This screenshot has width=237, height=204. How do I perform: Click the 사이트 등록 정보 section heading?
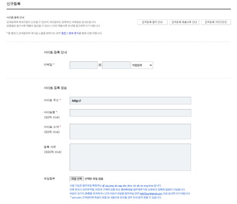tap(55, 88)
